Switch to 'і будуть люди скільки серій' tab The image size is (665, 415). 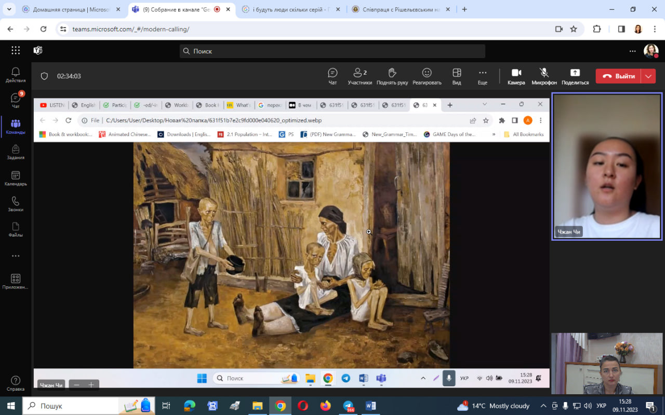(x=290, y=9)
